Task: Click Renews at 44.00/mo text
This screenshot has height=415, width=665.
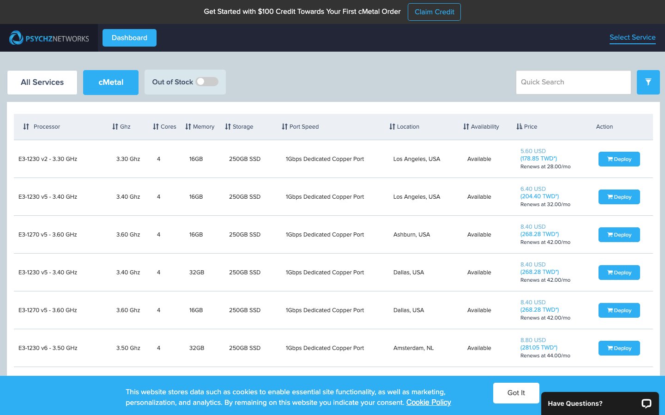Action: [545, 356]
